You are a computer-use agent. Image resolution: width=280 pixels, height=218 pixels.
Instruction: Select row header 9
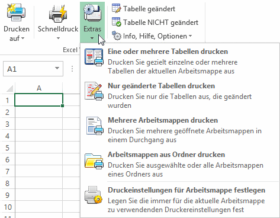(x=7, y=195)
